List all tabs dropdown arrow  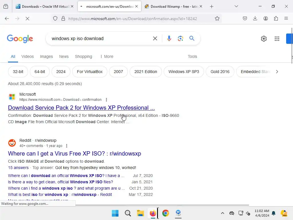tap(236, 6)
